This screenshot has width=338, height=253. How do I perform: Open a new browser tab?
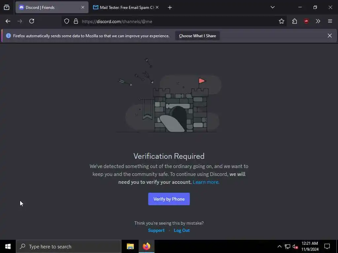tap(170, 8)
